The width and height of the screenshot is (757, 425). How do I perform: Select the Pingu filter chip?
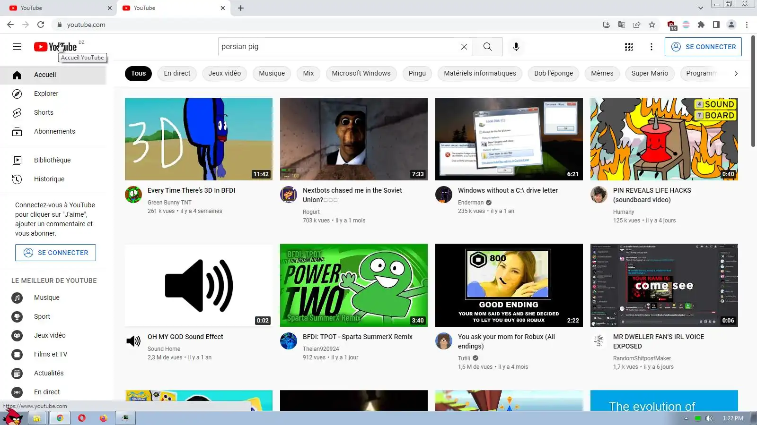point(417,73)
